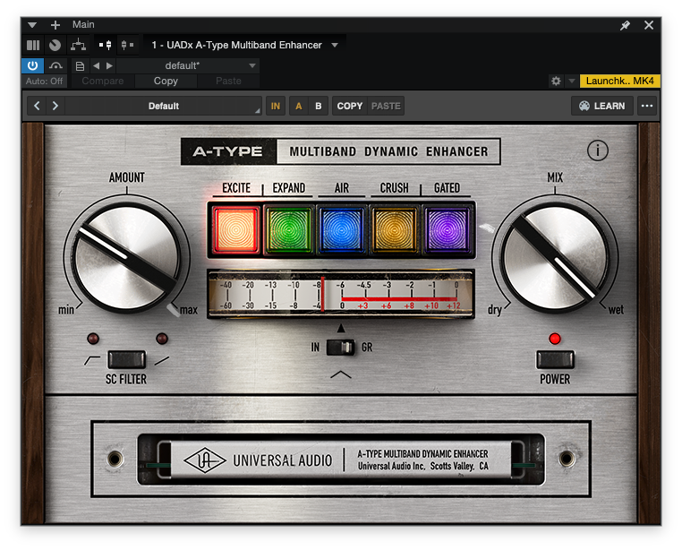Click the Compare button
The width and height of the screenshot is (682, 550).
click(x=103, y=81)
